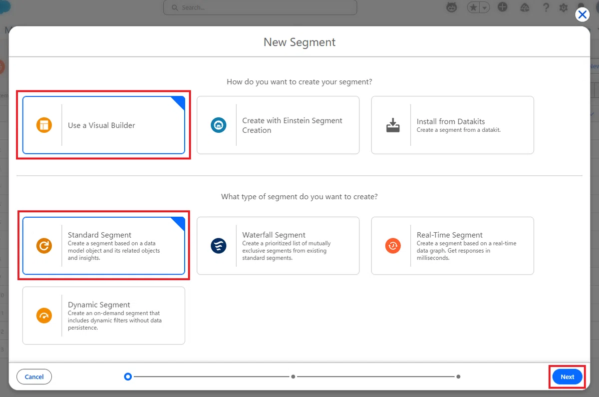Click the orange Dynamic Segment gauge icon
This screenshot has height=397, width=599.
point(44,316)
